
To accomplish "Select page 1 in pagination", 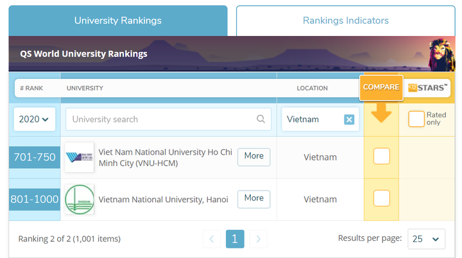I will tap(235, 239).
